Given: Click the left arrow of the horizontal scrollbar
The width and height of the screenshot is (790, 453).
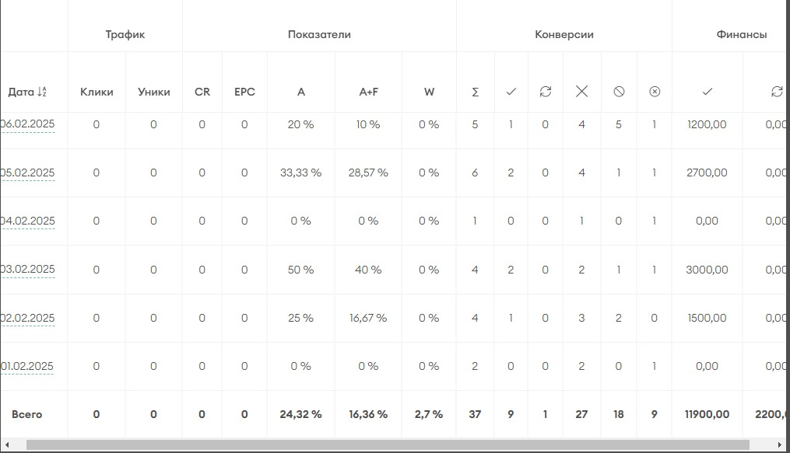Looking at the screenshot, I should [6, 445].
